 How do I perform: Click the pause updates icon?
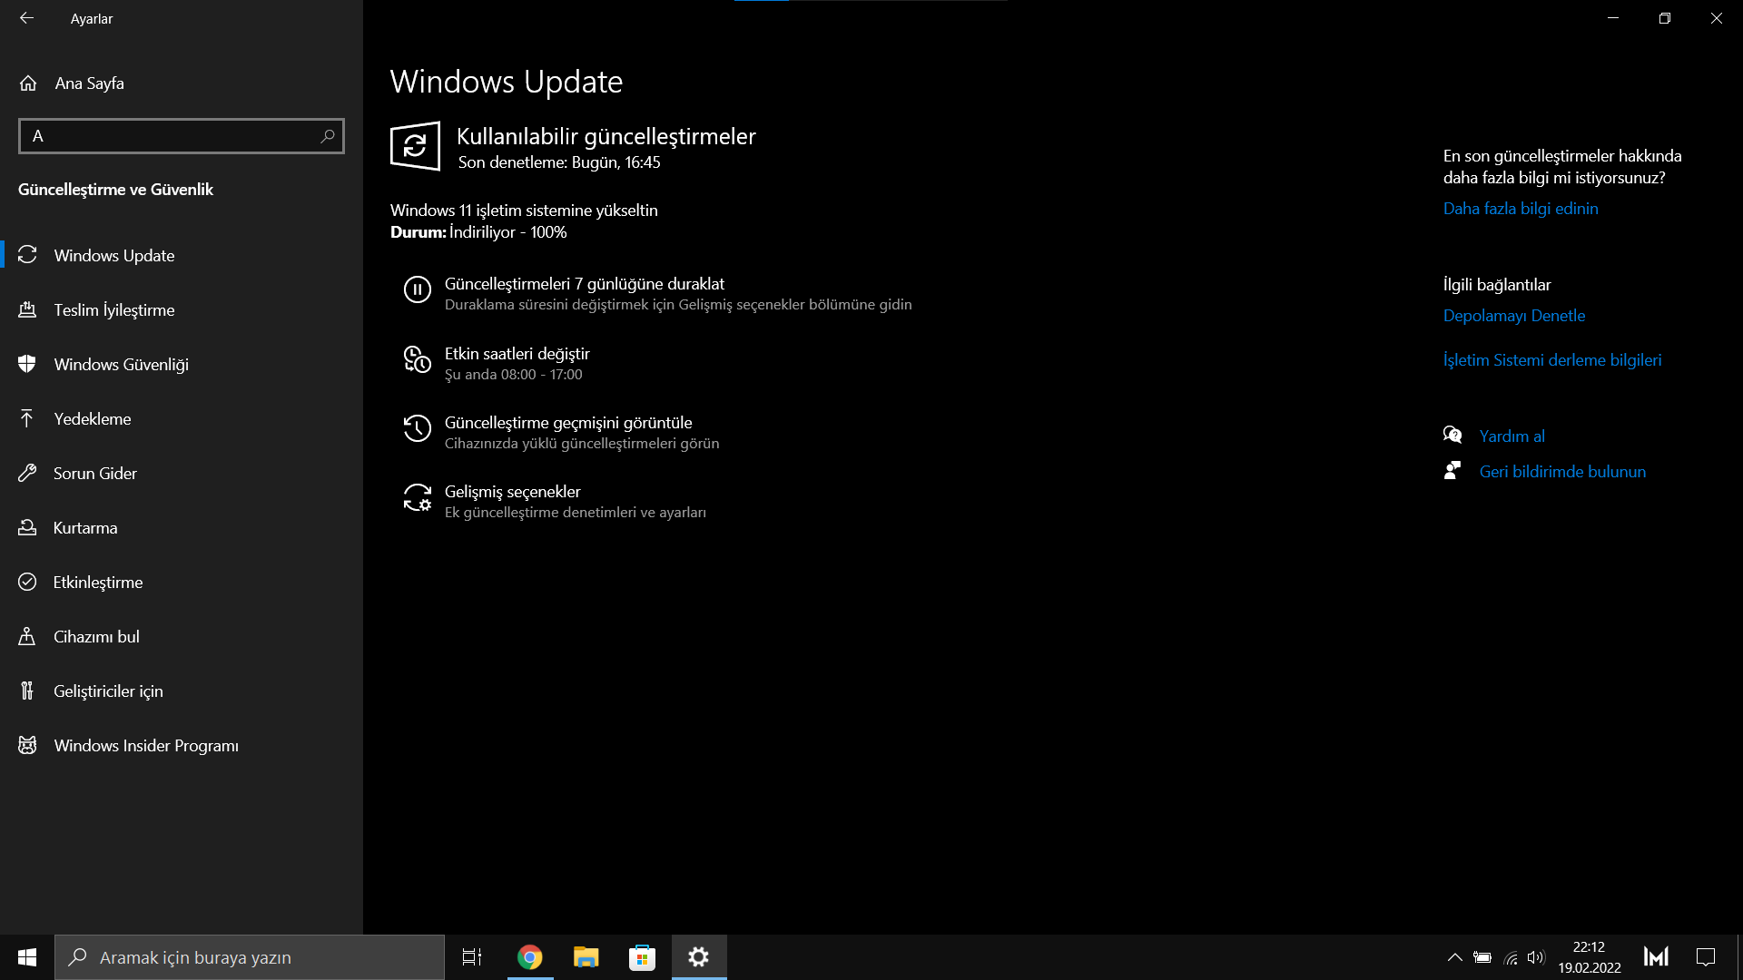pyautogui.click(x=417, y=289)
